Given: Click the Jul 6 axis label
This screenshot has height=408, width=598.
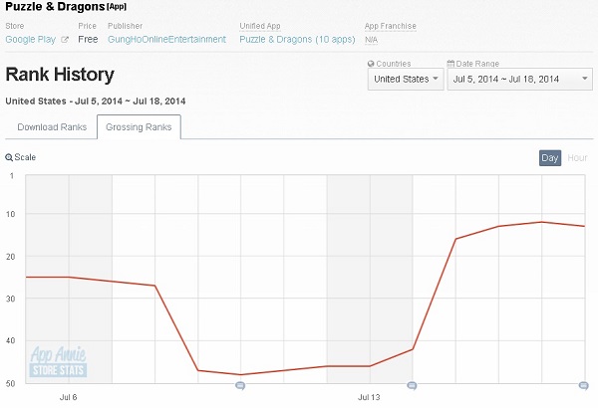Looking at the screenshot, I should click(68, 397).
